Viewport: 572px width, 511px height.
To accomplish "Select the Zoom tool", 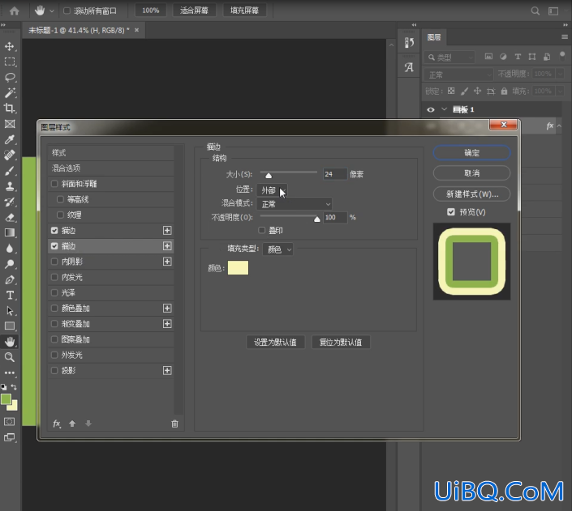I will point(10,357).
